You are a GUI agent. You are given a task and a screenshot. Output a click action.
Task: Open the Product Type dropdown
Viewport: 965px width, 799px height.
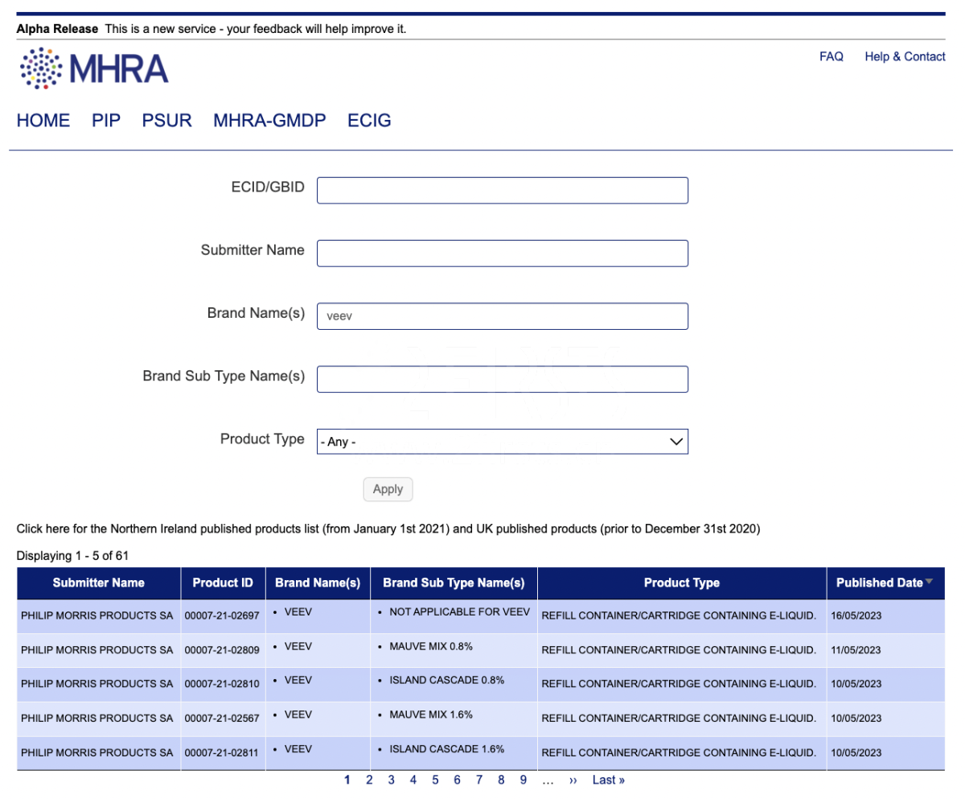click(503, 441)
